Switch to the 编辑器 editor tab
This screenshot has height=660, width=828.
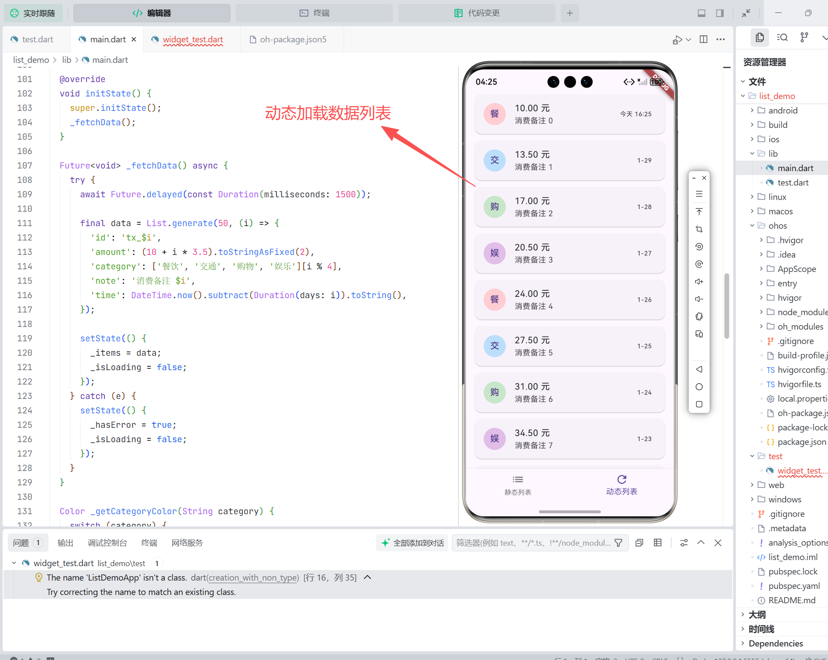(x=152, y=13)
